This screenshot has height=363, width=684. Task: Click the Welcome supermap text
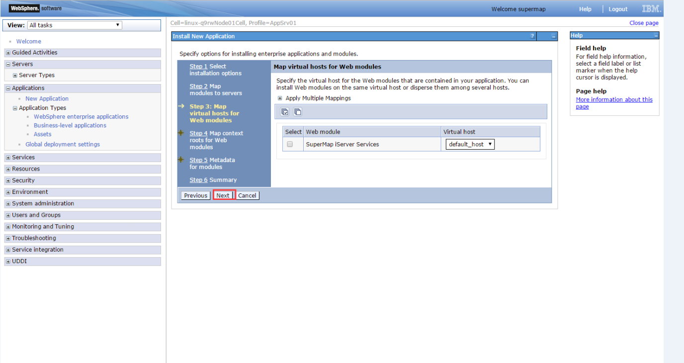[x=518, y=9]
